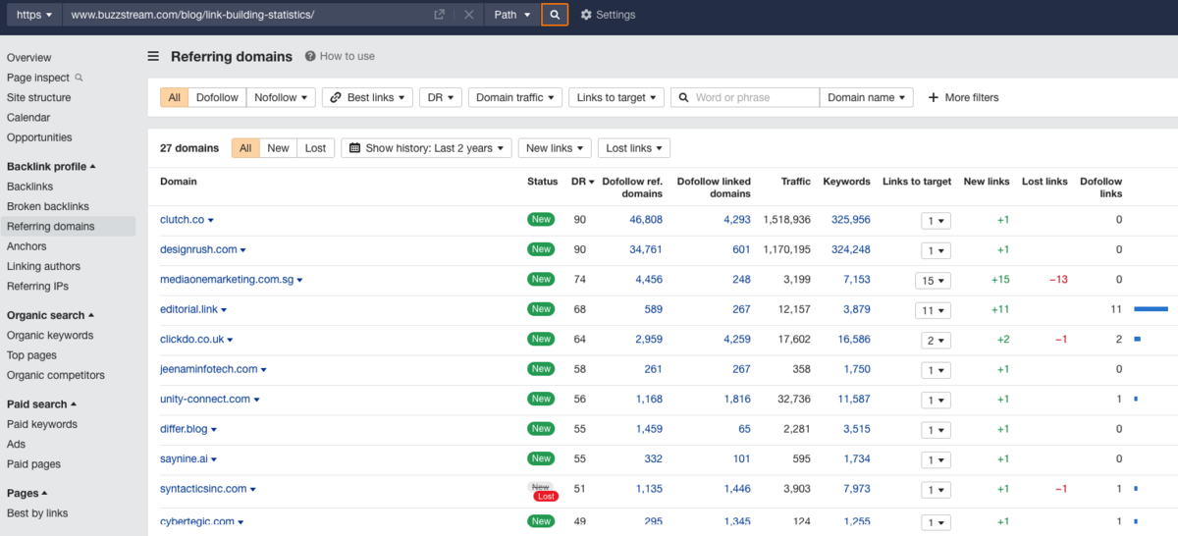Go to Organic keywords in sidebar
Screen dimensions: 1178x536
point(50,336)
